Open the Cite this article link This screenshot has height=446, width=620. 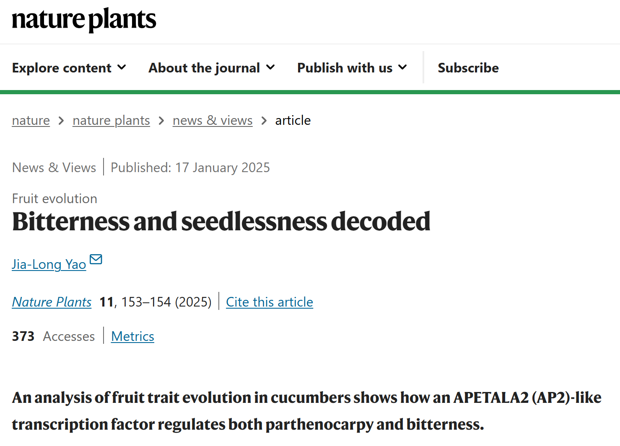tap(270, 302)
